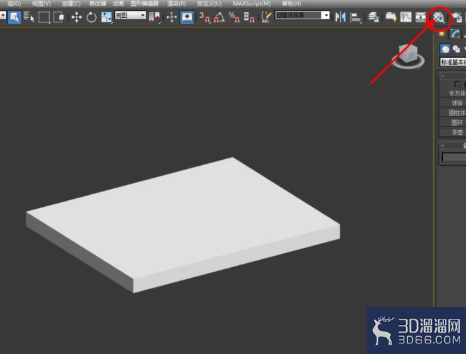Open the Layer Manager
The width and height of the screenshot is (466, 354).
373,17
